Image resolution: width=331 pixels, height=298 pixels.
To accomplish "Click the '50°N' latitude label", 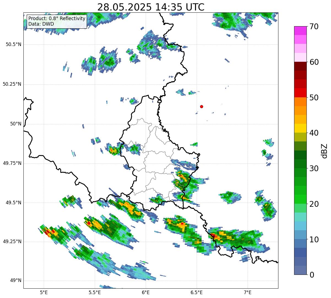I will pyautogui.click(x=16, y=124).
